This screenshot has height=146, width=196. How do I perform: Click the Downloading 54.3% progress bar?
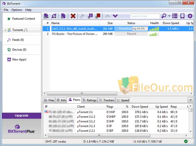[131, 29]
